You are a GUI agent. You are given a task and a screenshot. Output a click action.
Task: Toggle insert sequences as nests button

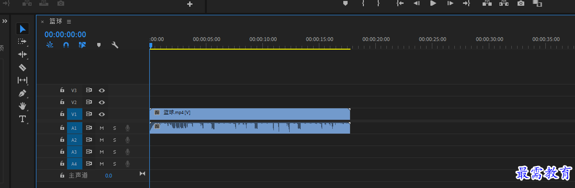50,45
